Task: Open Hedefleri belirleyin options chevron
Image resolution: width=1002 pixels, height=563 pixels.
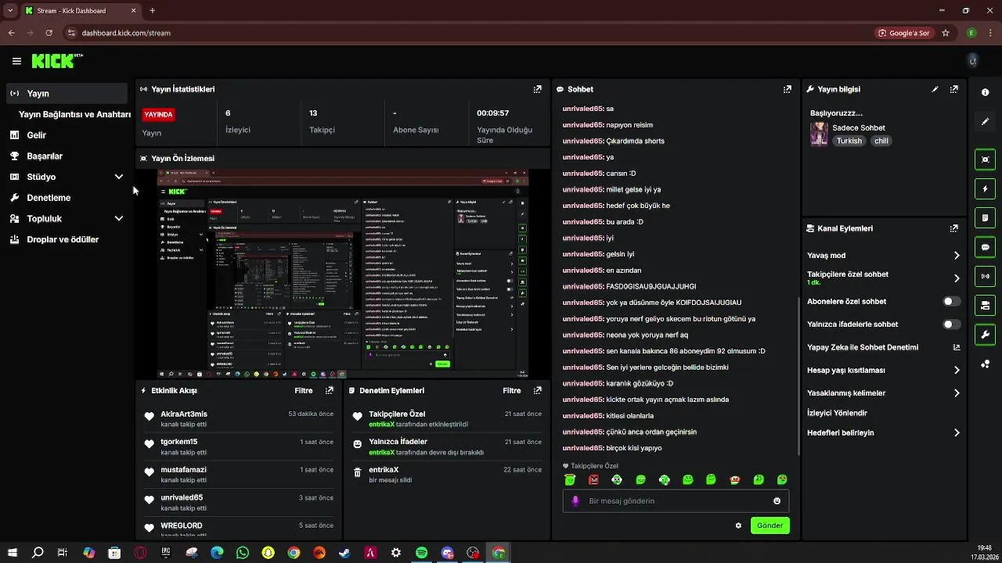Action: (957, 432)
